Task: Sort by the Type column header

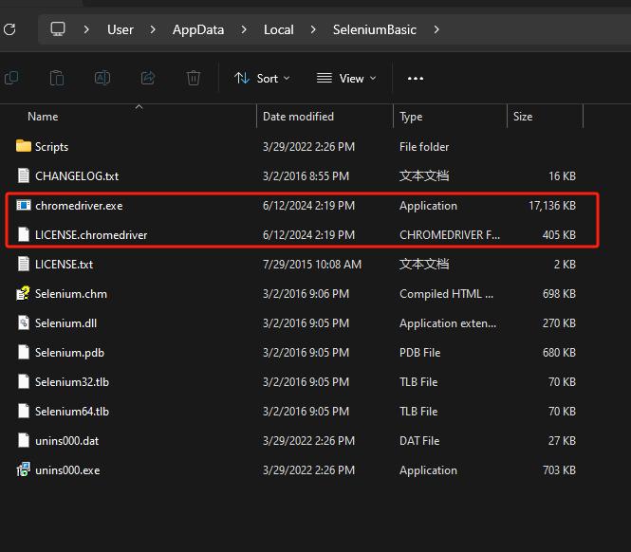Action: pyautogui.click(x=411, y=117)
